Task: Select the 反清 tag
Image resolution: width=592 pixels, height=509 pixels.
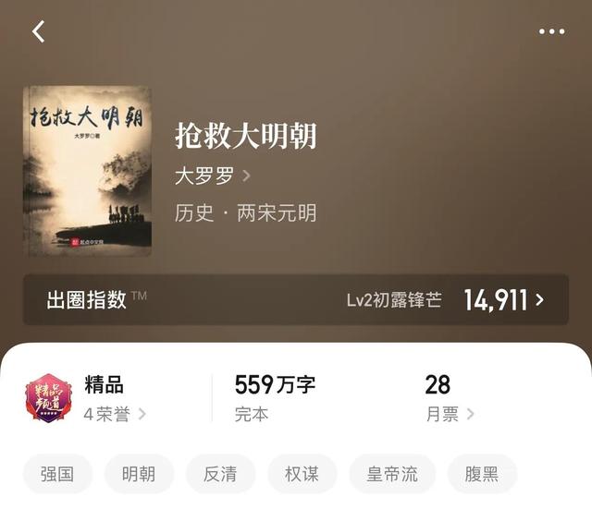Action: [x=220, y=474]
